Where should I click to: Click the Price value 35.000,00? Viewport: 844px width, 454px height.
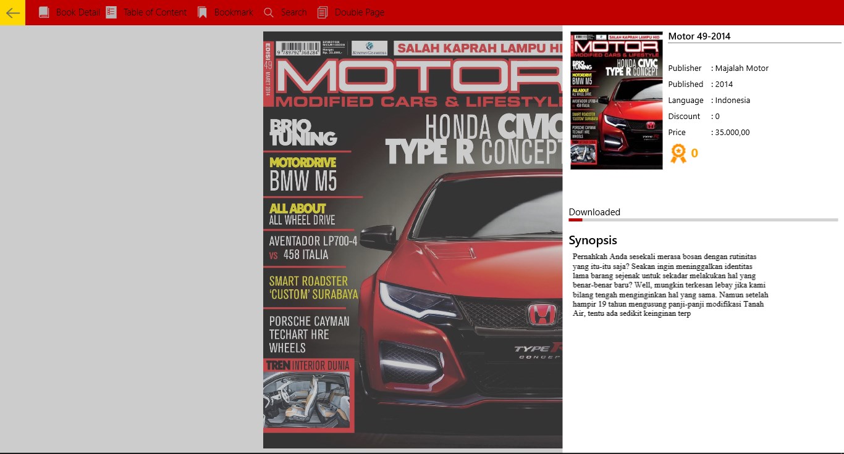click(732, 133)
